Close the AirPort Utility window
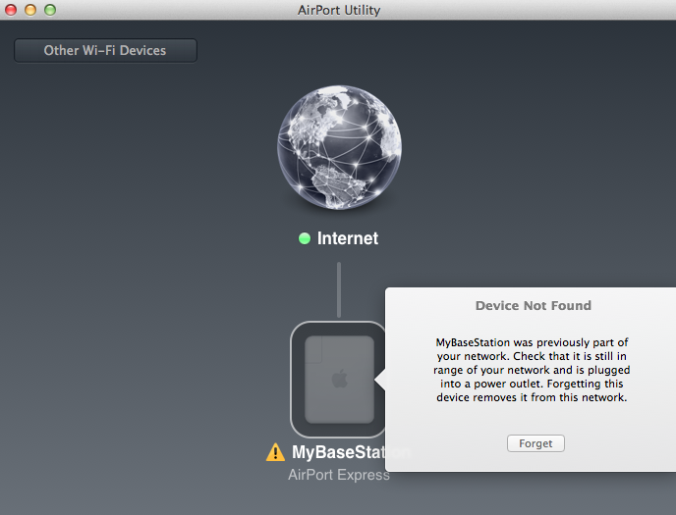This screenshot has height=515, width=676. coord(11,10)
